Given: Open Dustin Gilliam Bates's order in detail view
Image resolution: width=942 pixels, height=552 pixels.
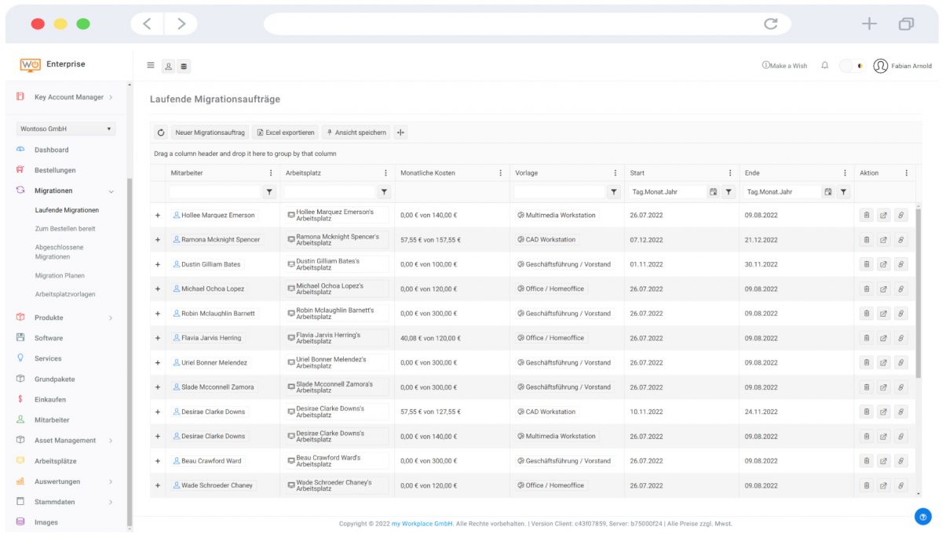Looking at the screenshot, I should (883, 263).
